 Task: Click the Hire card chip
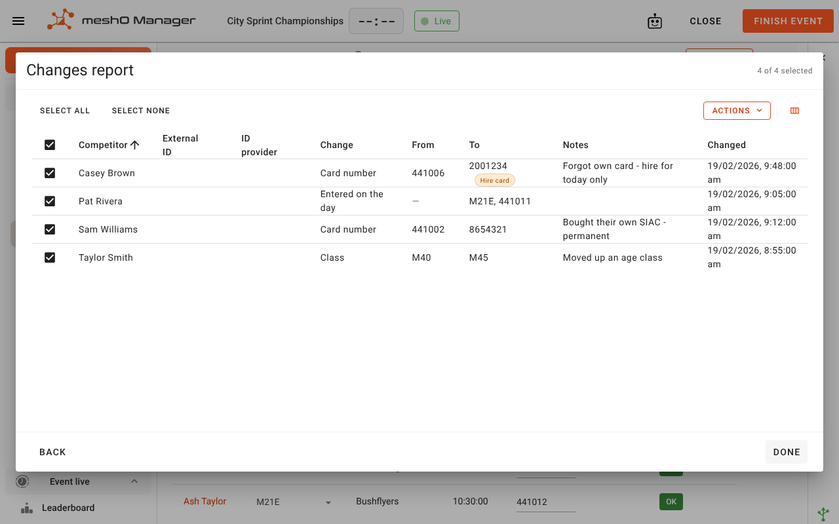pos(495,180)
